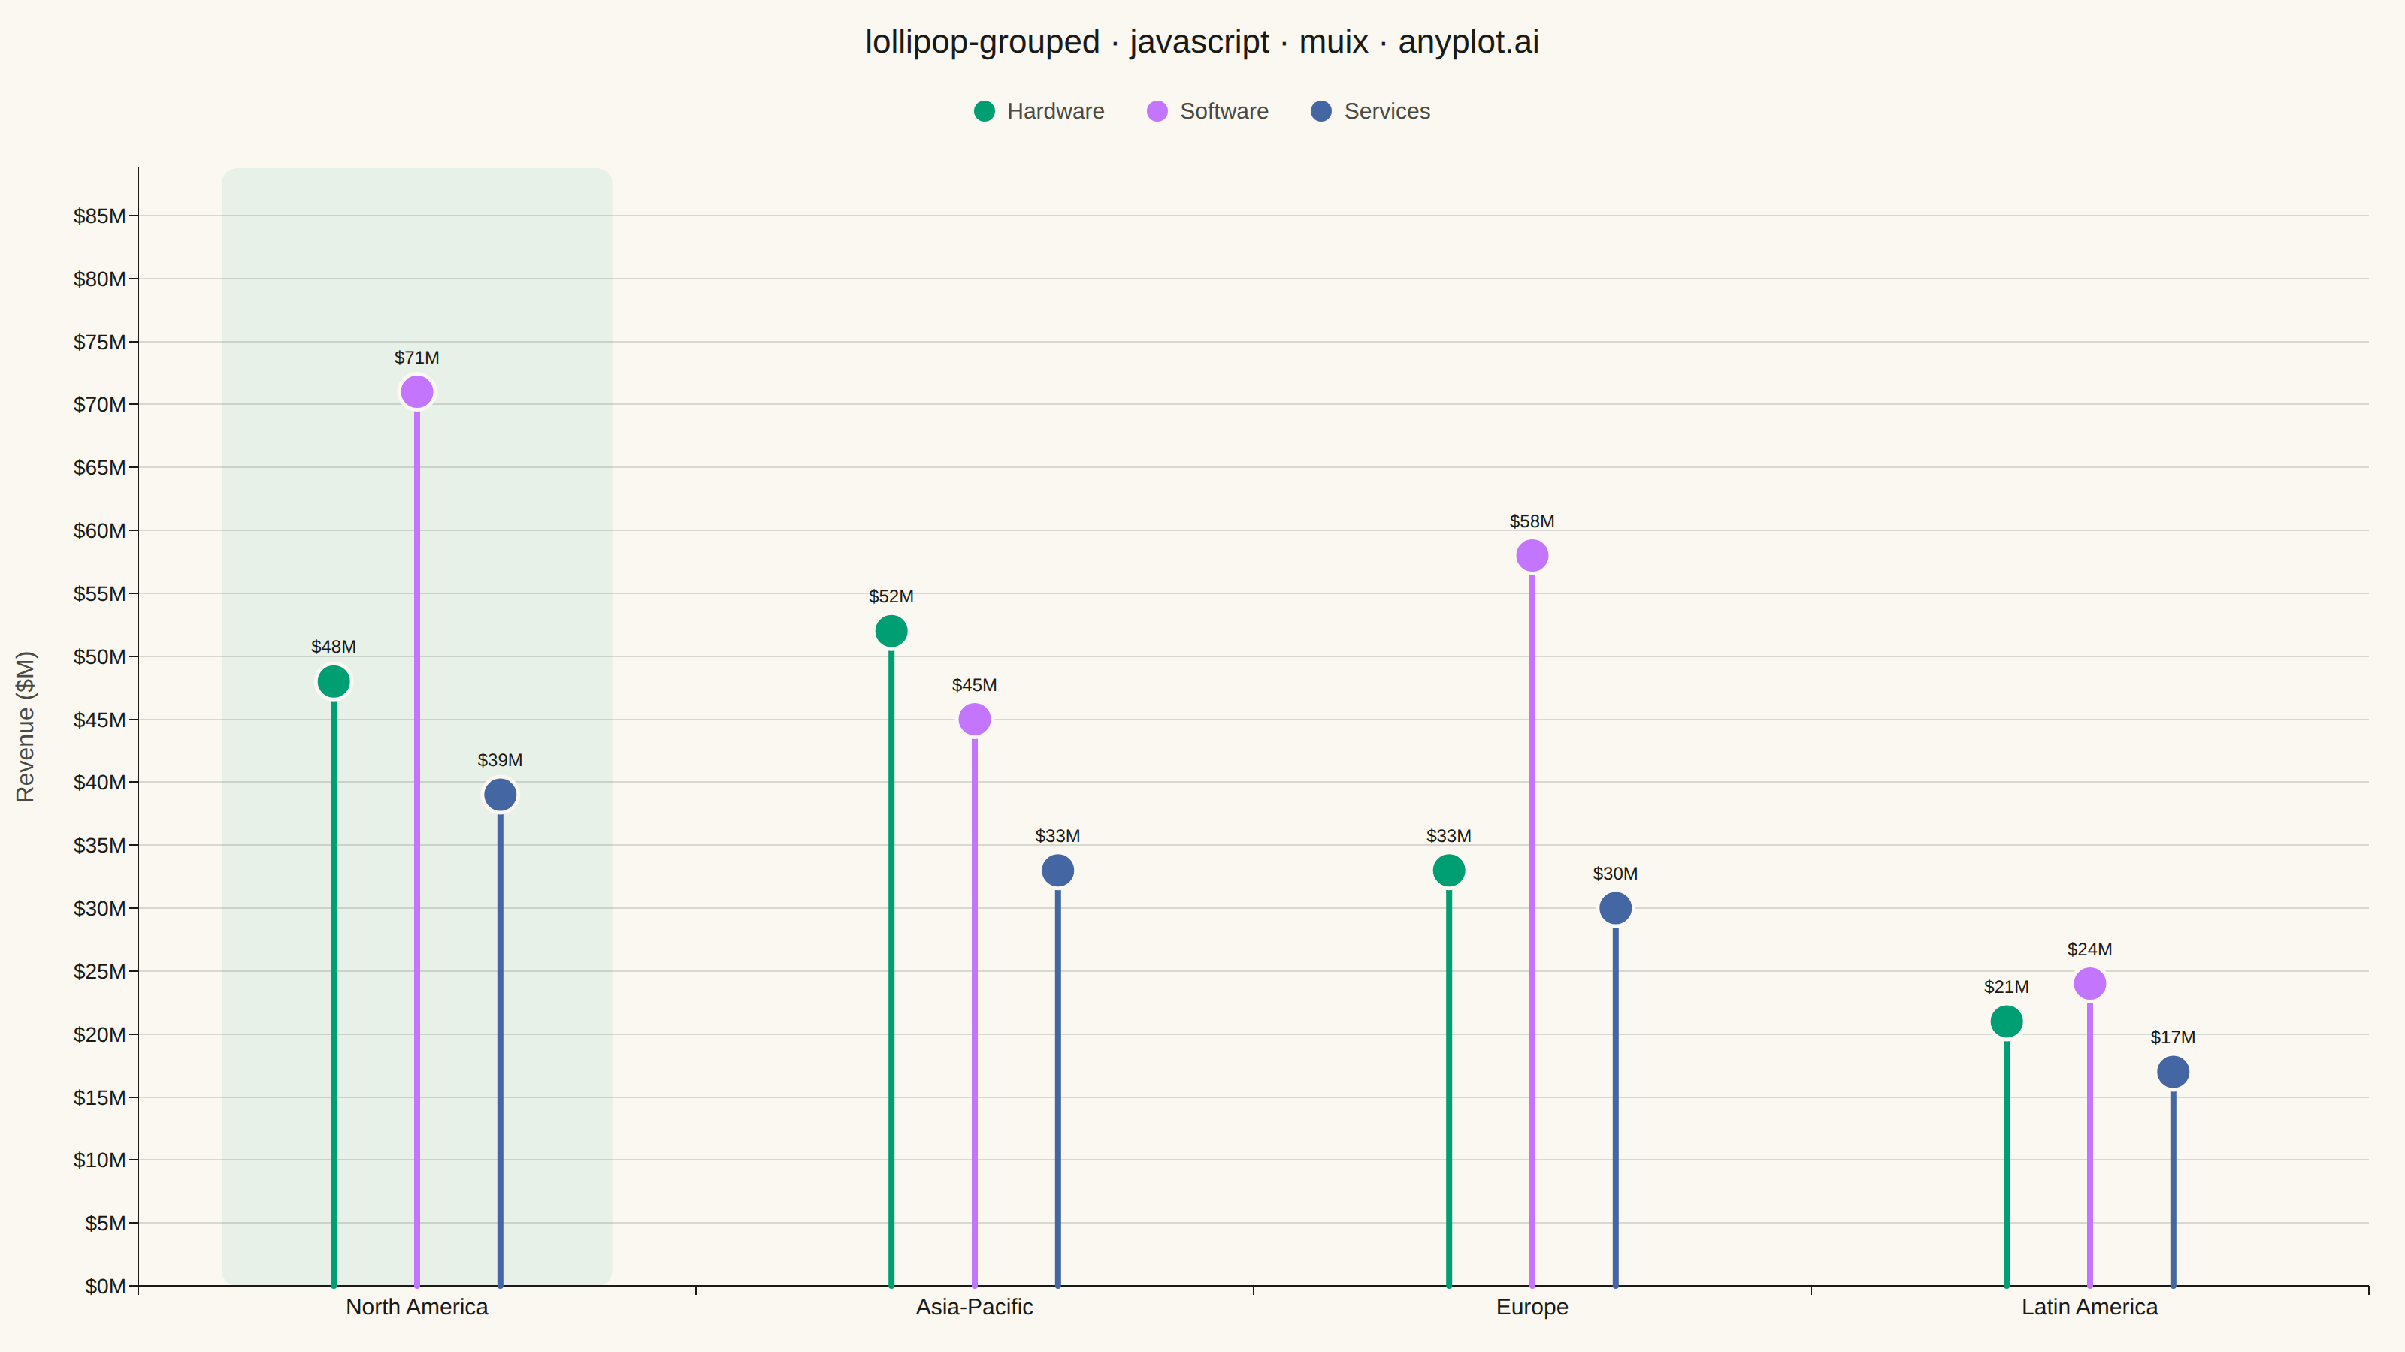Click the Services legend blue dot
The width and height of the screenshot is (2405, 1352).
(1321, 111)
